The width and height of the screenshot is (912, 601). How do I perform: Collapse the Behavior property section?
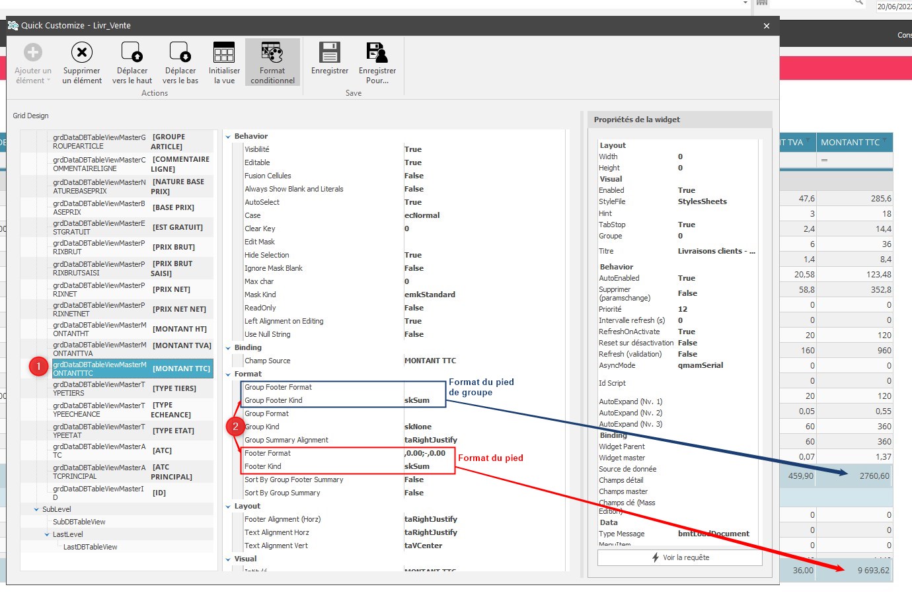(x=229, y=137)
